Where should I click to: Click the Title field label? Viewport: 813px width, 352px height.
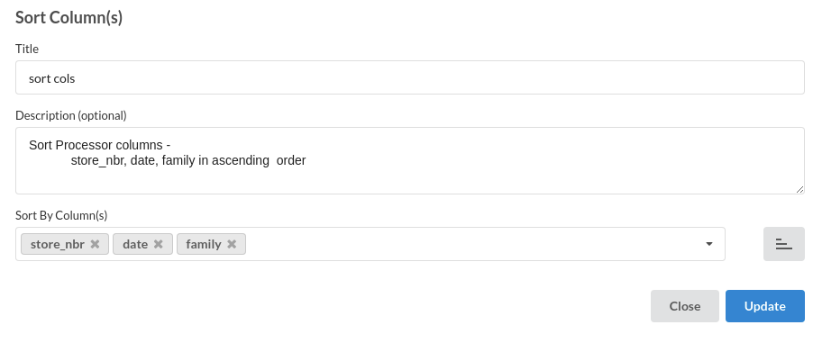(x=27, y=49)
